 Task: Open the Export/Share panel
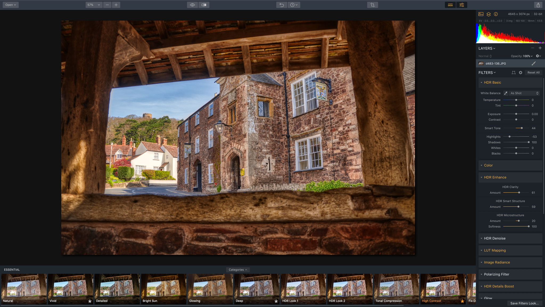538,5
